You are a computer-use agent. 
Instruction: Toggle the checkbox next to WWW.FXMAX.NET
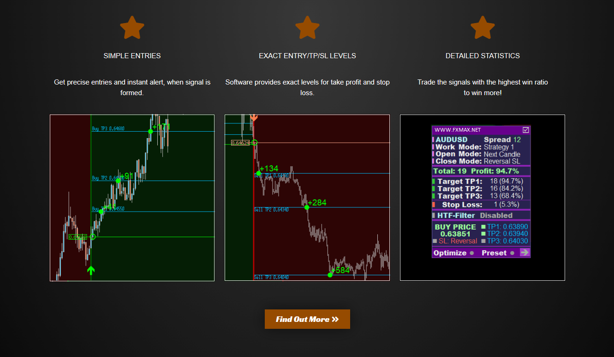pos(526,130)
